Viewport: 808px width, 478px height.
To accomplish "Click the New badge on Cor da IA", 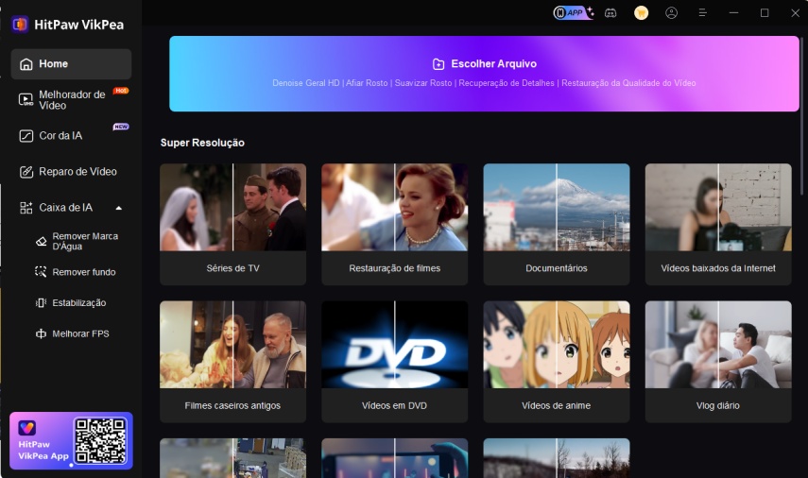I will pos(121,127).
